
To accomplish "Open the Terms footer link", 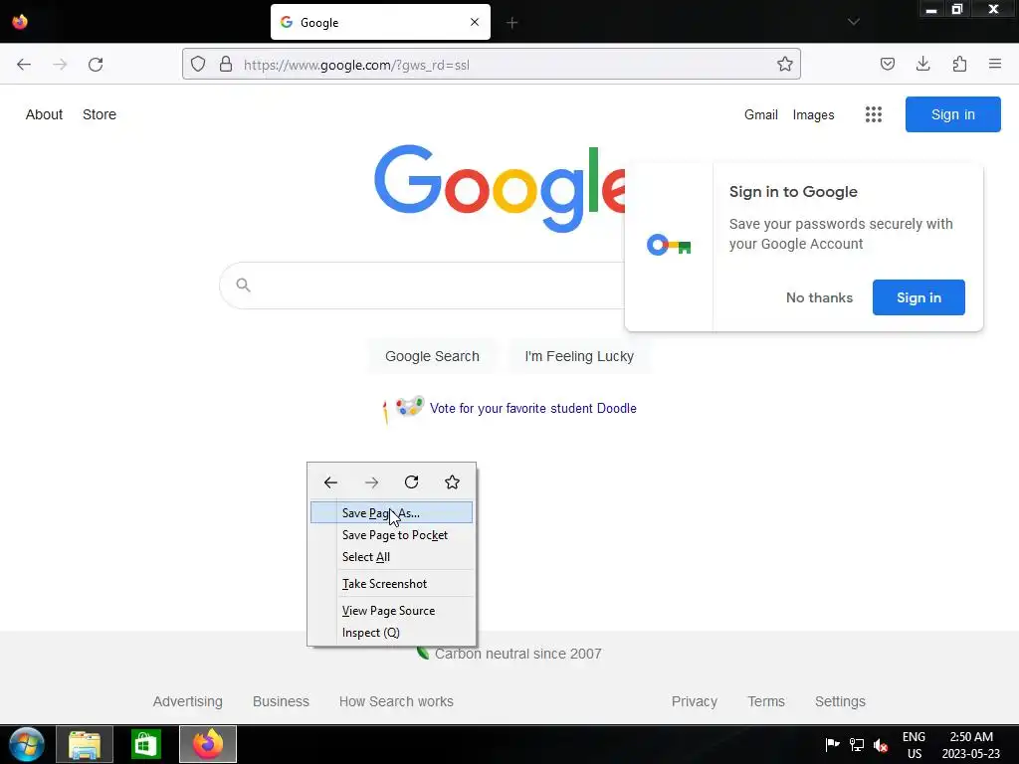I will click(x=766, y=701).
